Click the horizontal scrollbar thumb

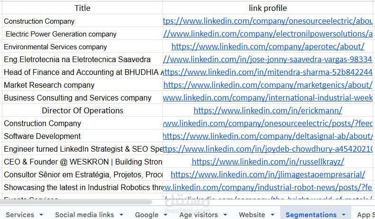[x=76, y=202]
